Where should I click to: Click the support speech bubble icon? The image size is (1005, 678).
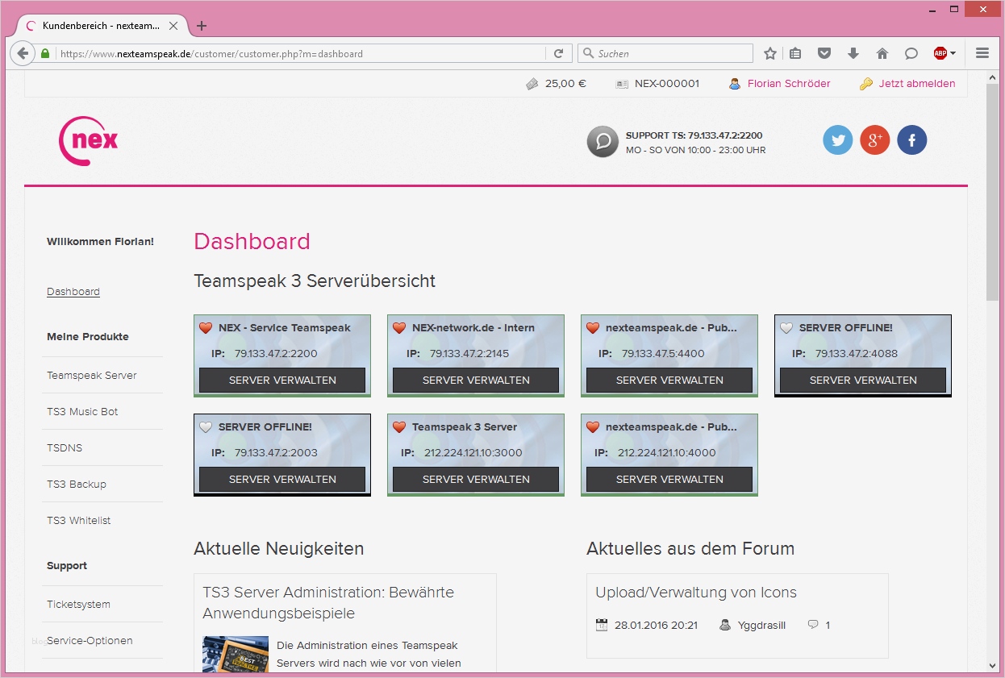tap(603, 141)
